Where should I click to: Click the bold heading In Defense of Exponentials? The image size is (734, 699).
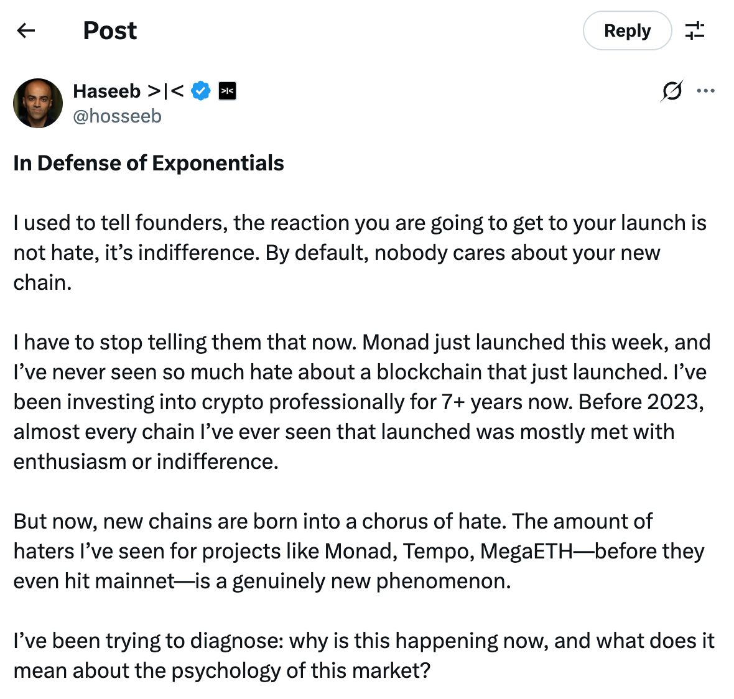(149, 164)
